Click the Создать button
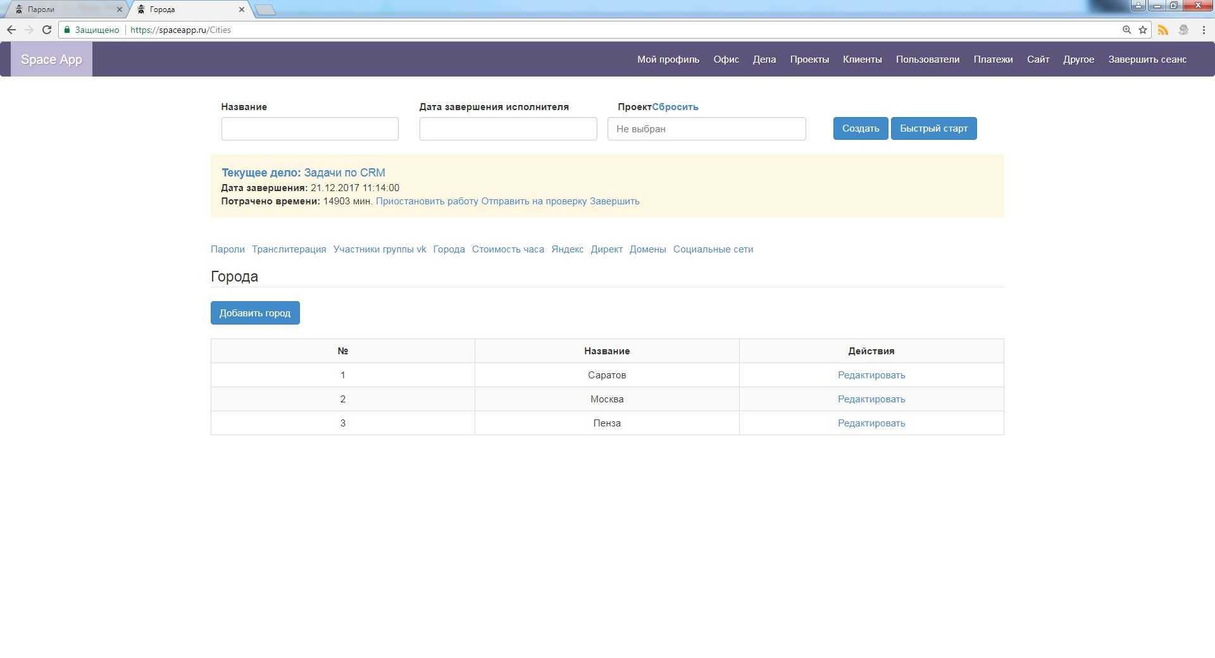This screenshot has height=658, width=1215. pos(860,128)
